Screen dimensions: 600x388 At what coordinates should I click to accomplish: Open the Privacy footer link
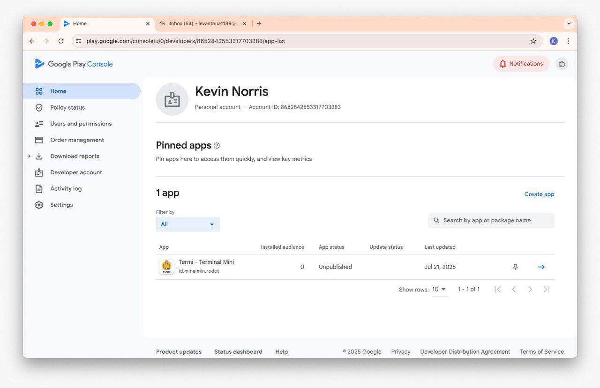pyautogui.click(x=401, y=352)
